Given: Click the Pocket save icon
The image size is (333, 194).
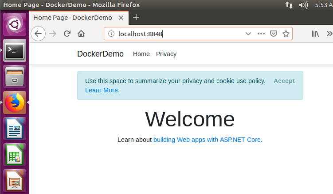Looking at the screenshot, I should pyautogui.click(x=274, y=34).
